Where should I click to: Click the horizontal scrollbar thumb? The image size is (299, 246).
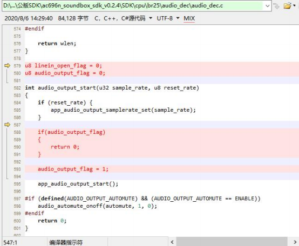[x=232, y=242]
